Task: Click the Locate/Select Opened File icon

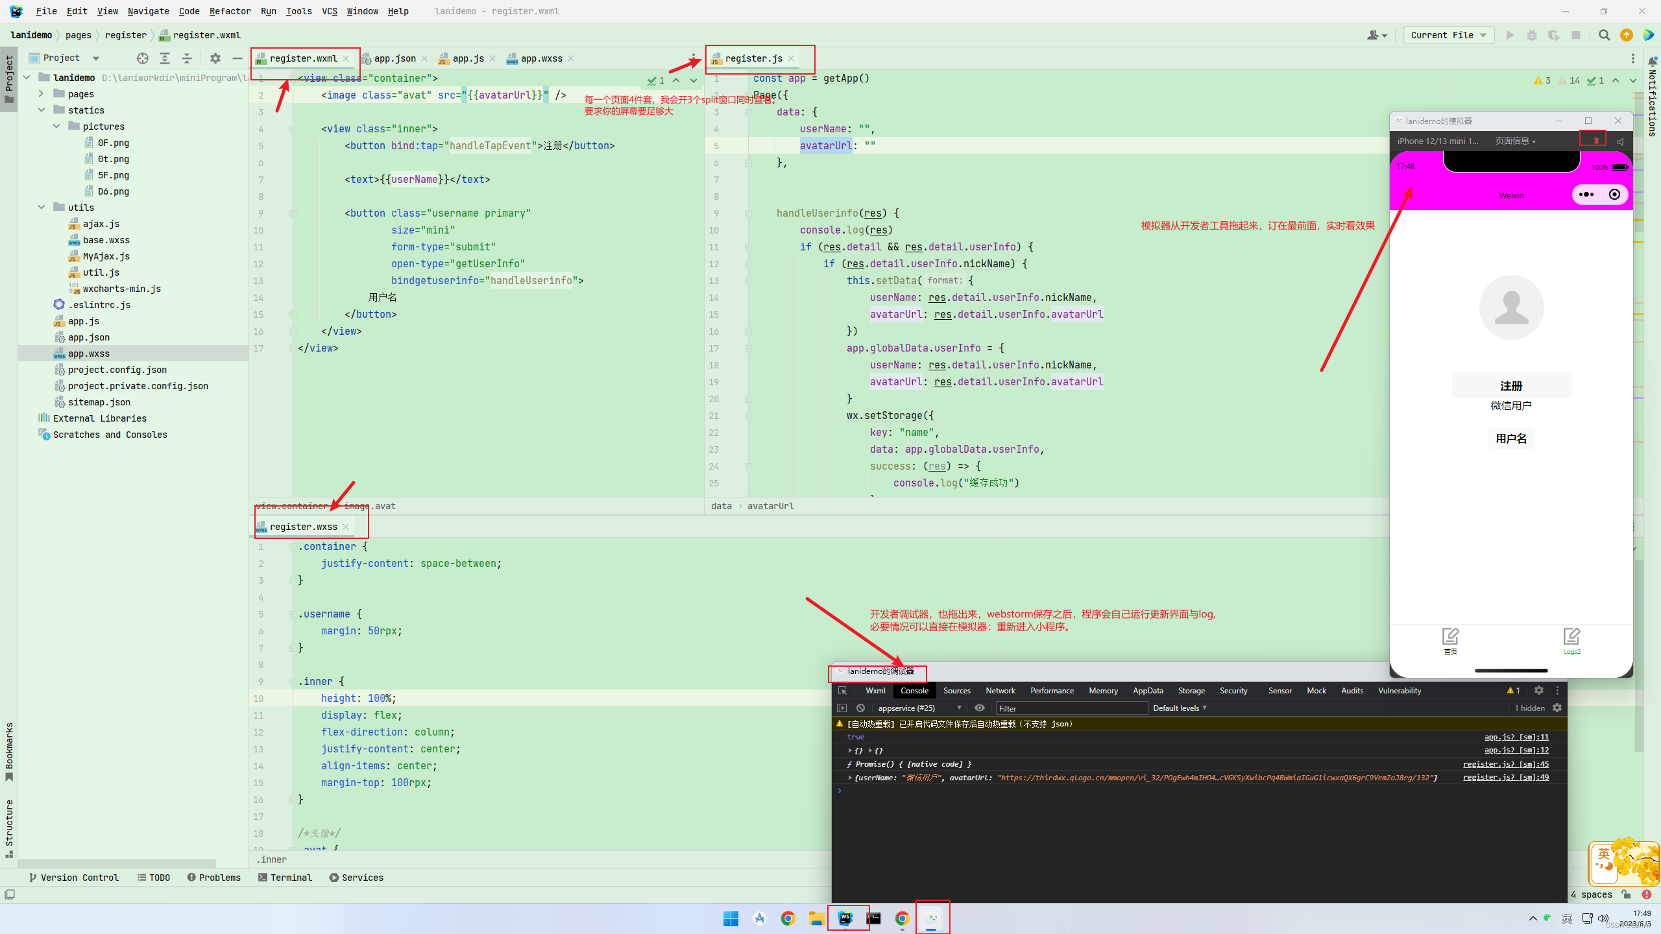Action: point(143,58)
